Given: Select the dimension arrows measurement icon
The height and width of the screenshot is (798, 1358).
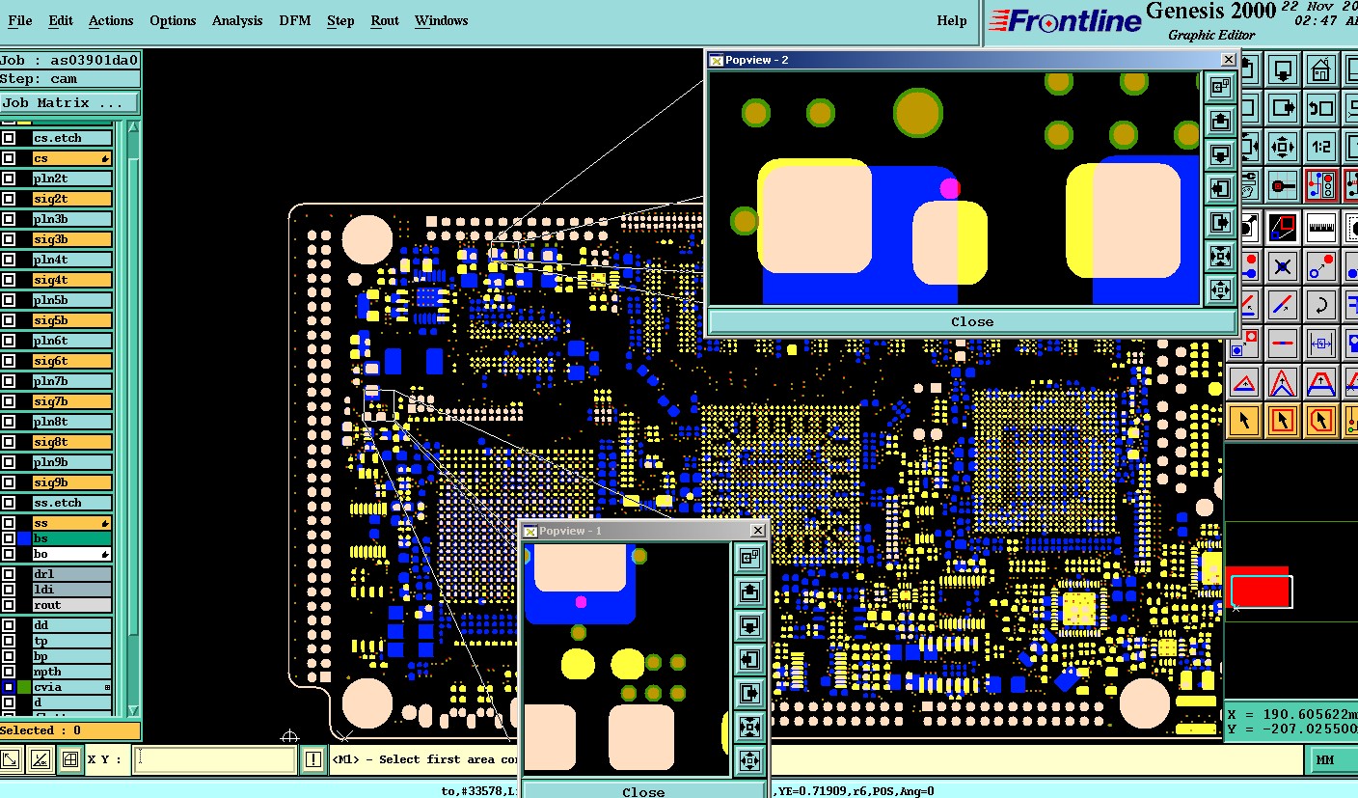Looking at the screenshot, I should 1320,343.
